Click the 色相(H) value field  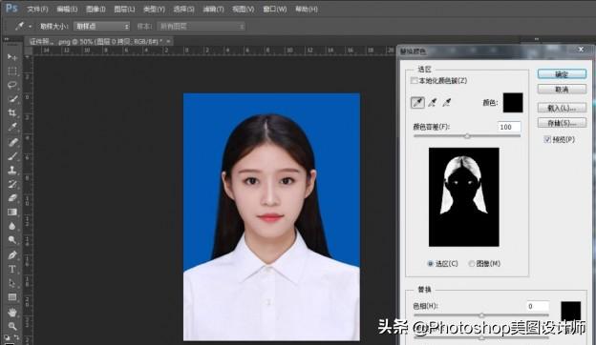(538, 306)
